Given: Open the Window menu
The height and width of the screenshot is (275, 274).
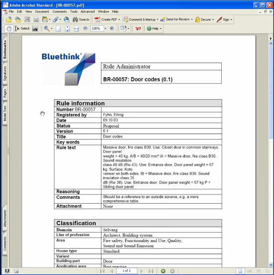Looking at the screenshot, I should (103, 11).
